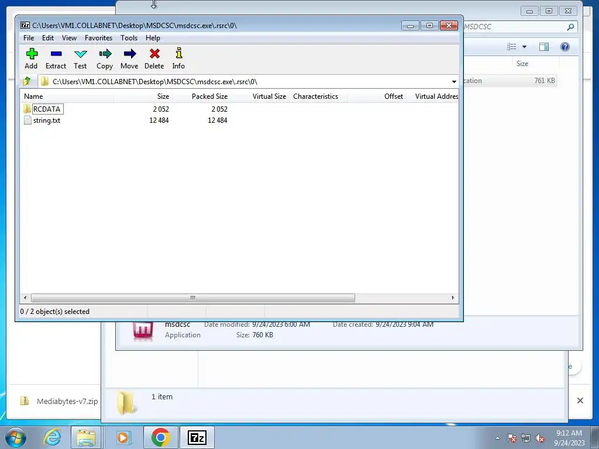Click the 7z icon in the title bar

point(25,26)
